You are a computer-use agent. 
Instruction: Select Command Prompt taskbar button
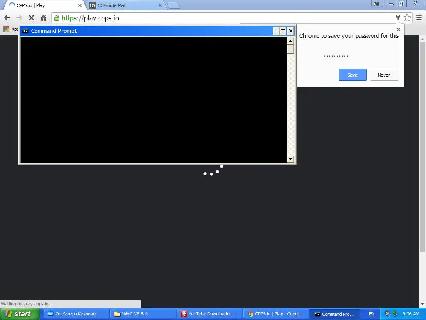335,314
